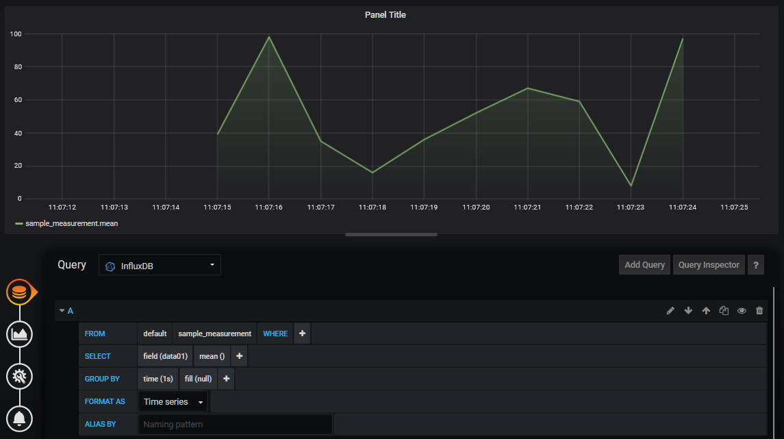The height and width of the screenshot is (439, 784).
Task: Open the Query Inspector
Action: pos(709,265)
